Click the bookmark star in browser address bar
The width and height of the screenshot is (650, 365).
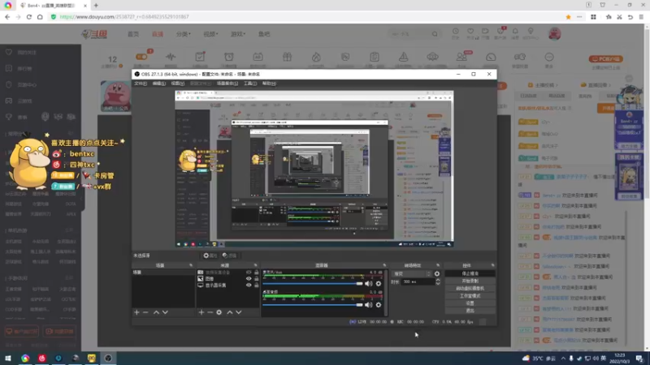[568, 17]
